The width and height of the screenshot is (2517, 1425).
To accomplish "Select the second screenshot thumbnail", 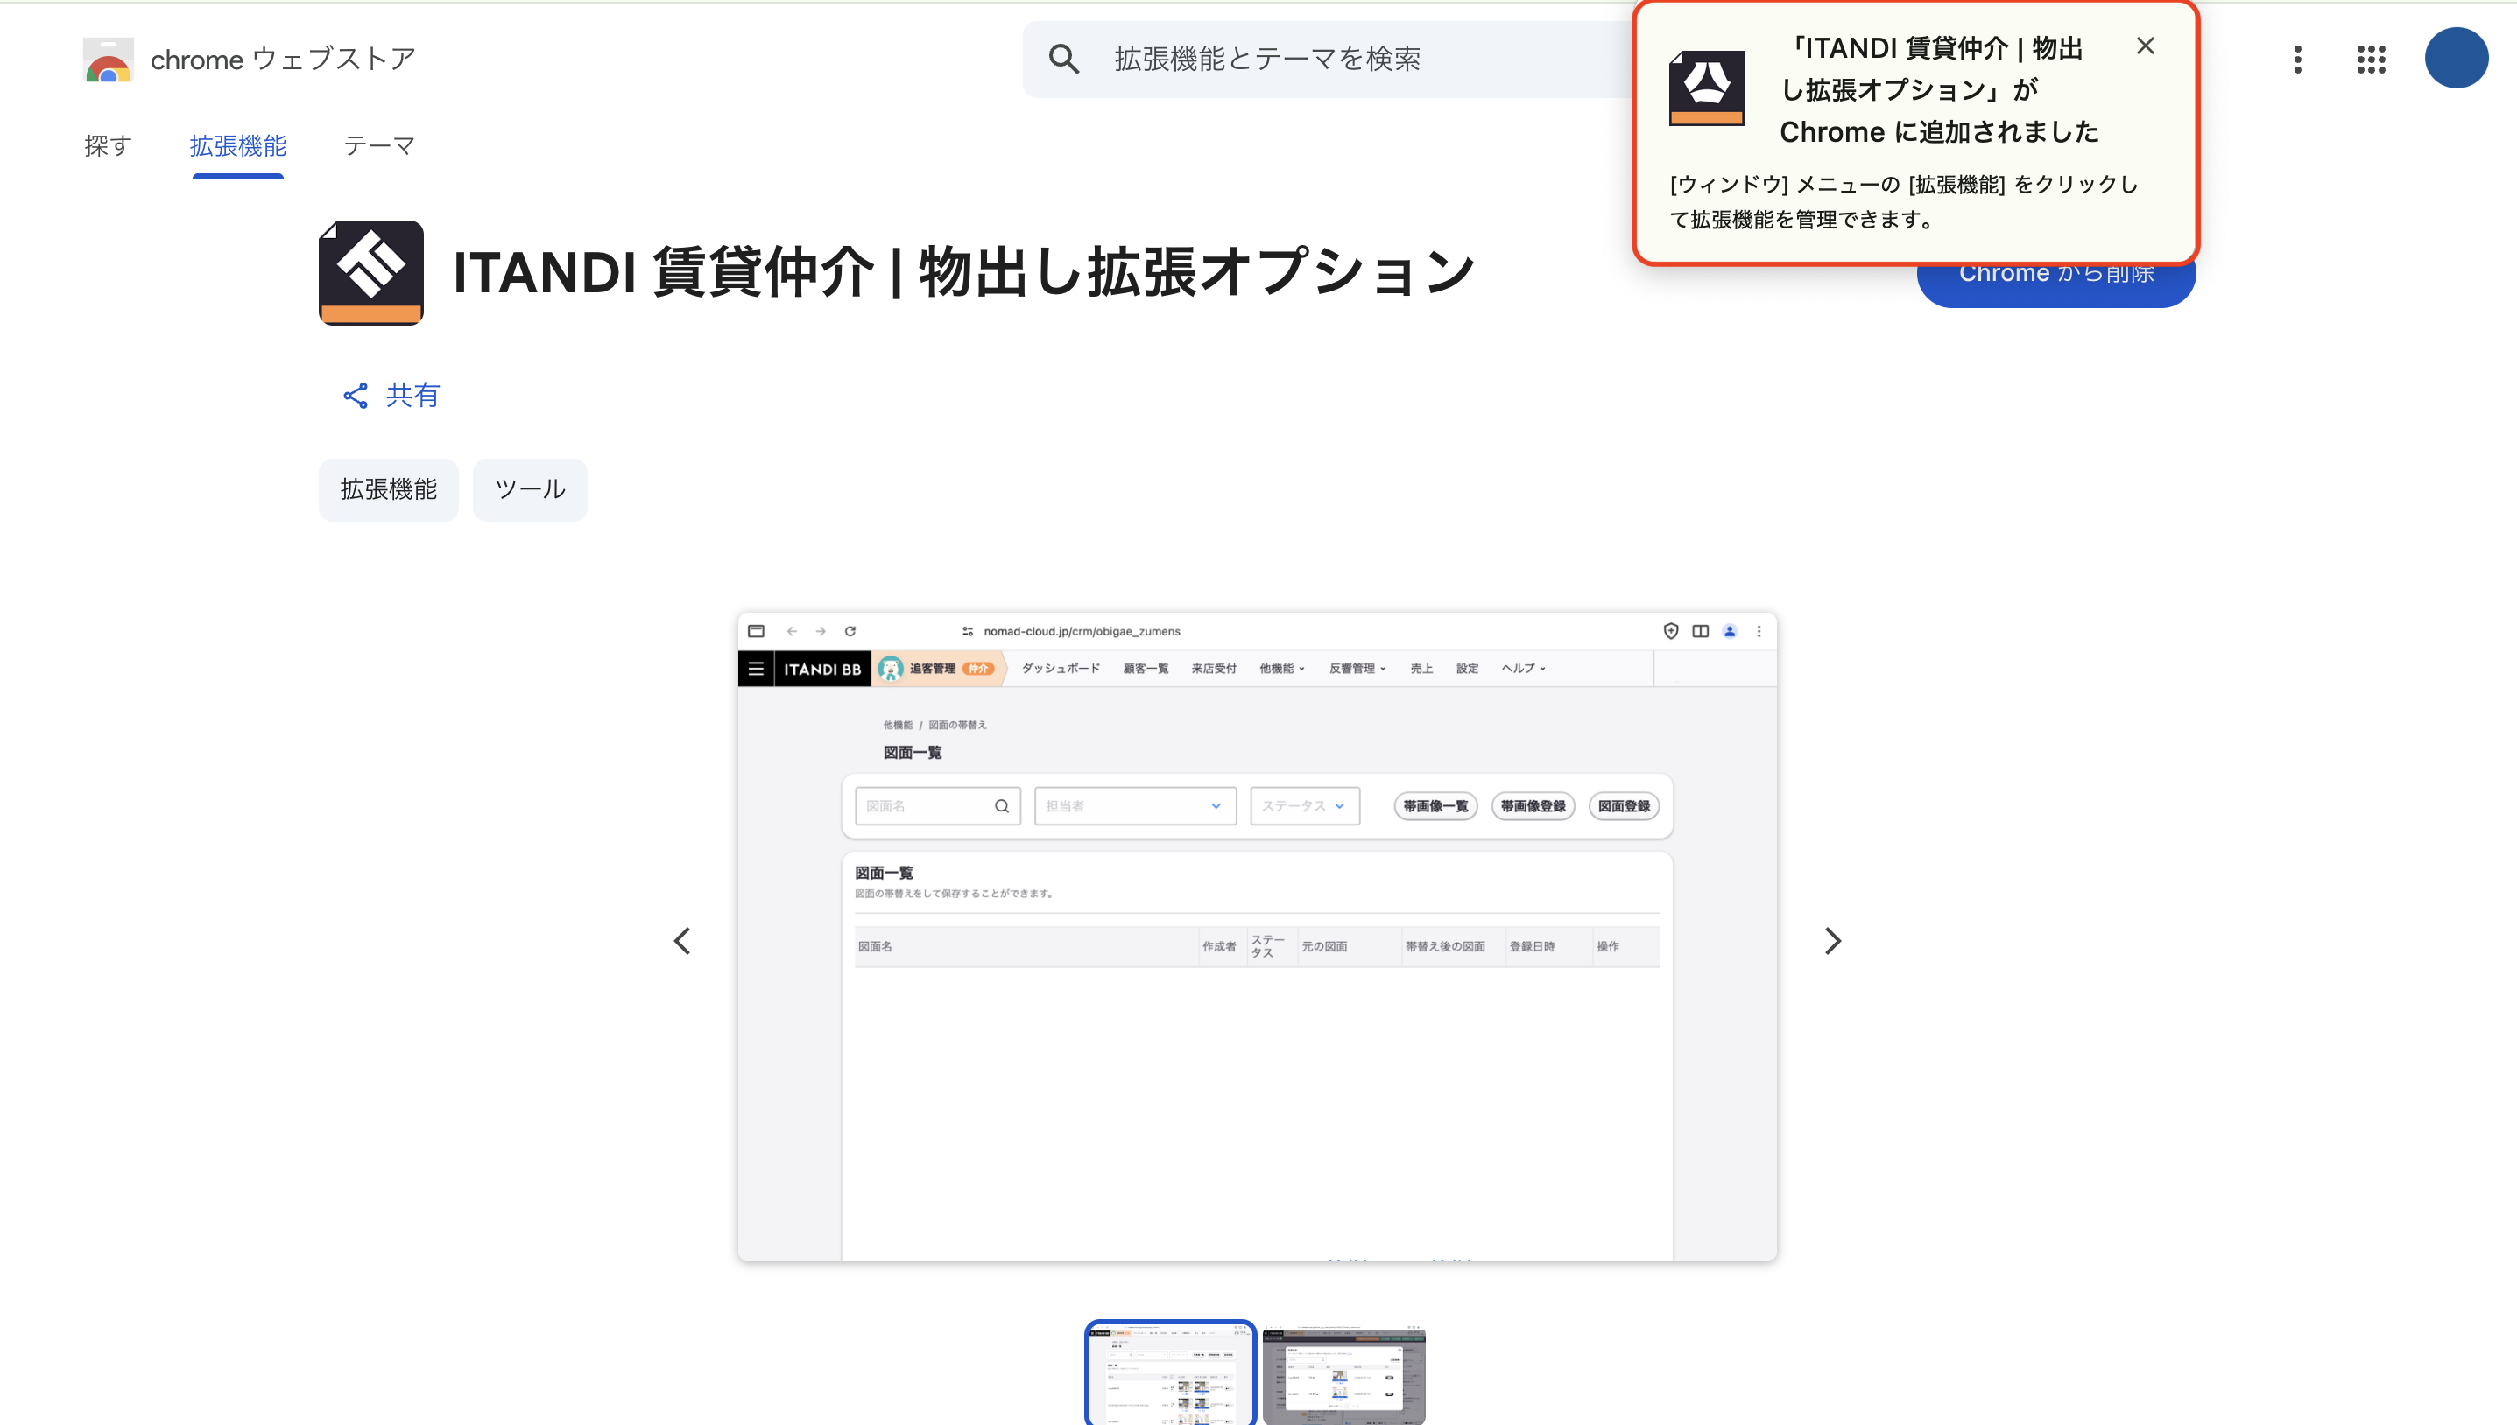I will pos(1344,1374).
